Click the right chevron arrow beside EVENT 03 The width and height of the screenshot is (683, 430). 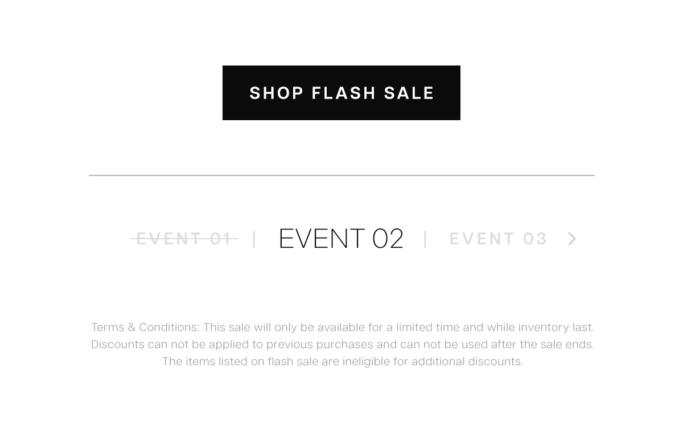pos(572,239)
